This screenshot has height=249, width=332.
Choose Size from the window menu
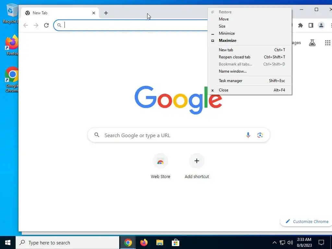pyautogui.click(x=249, y=26)
